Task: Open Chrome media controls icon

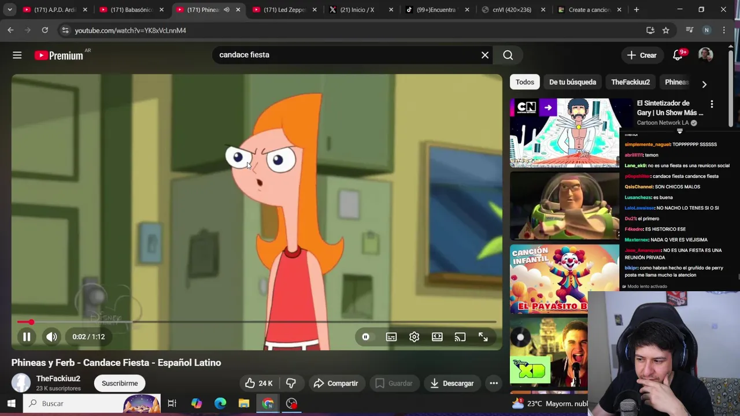Action: pyautogui.click(x=689, y=30)
